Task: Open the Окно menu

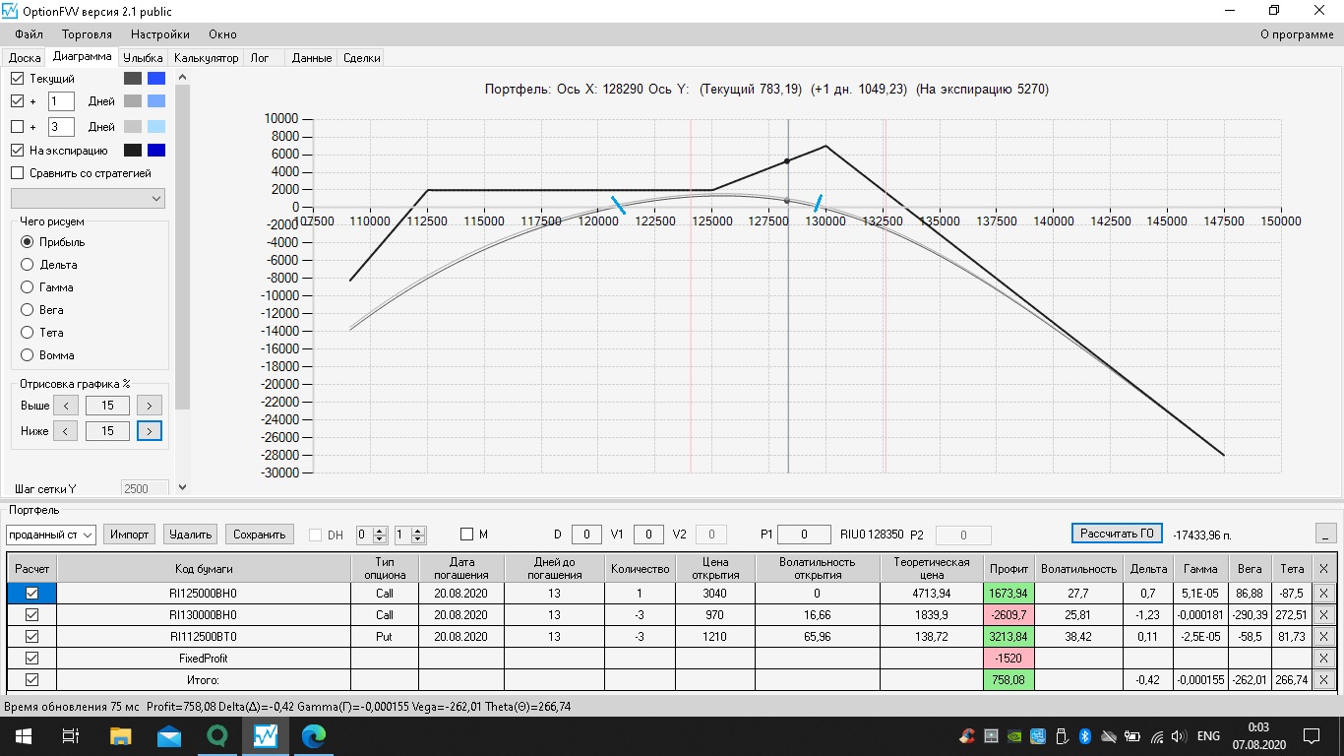Action: [222, 34]
